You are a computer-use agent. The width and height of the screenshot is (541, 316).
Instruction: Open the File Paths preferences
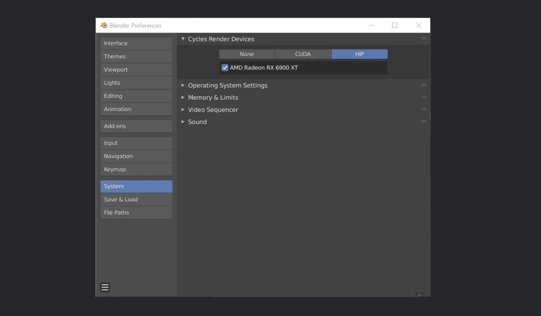(x=136, y=212)
